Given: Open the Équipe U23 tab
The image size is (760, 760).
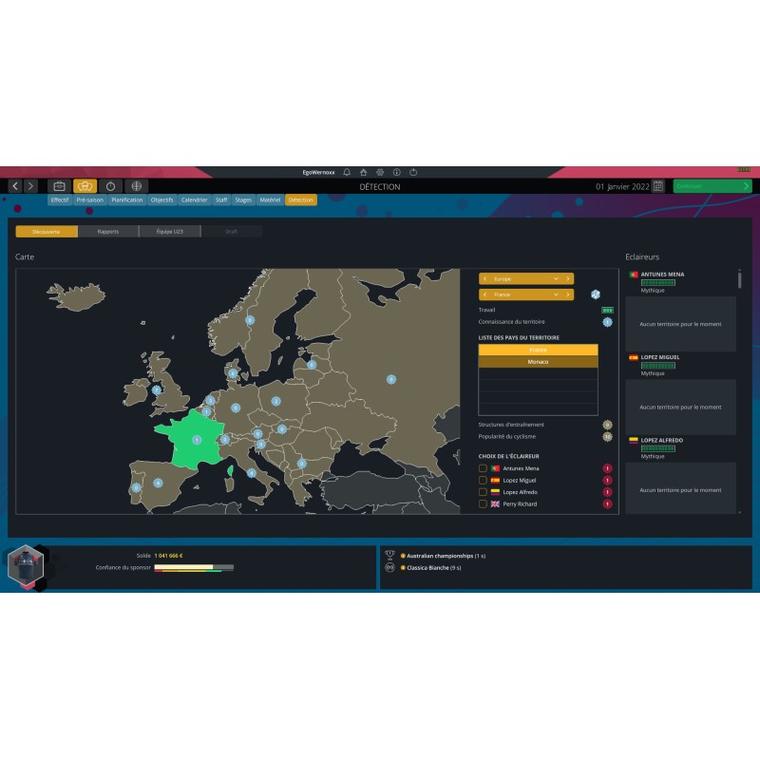Looking at the screenshot, I should [169, 232].
